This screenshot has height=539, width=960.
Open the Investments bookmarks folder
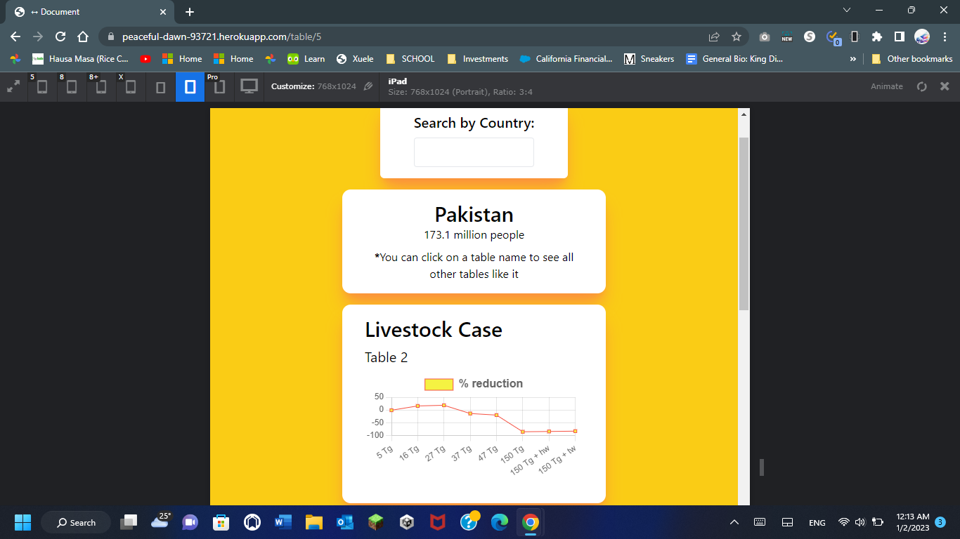(477, 59)
